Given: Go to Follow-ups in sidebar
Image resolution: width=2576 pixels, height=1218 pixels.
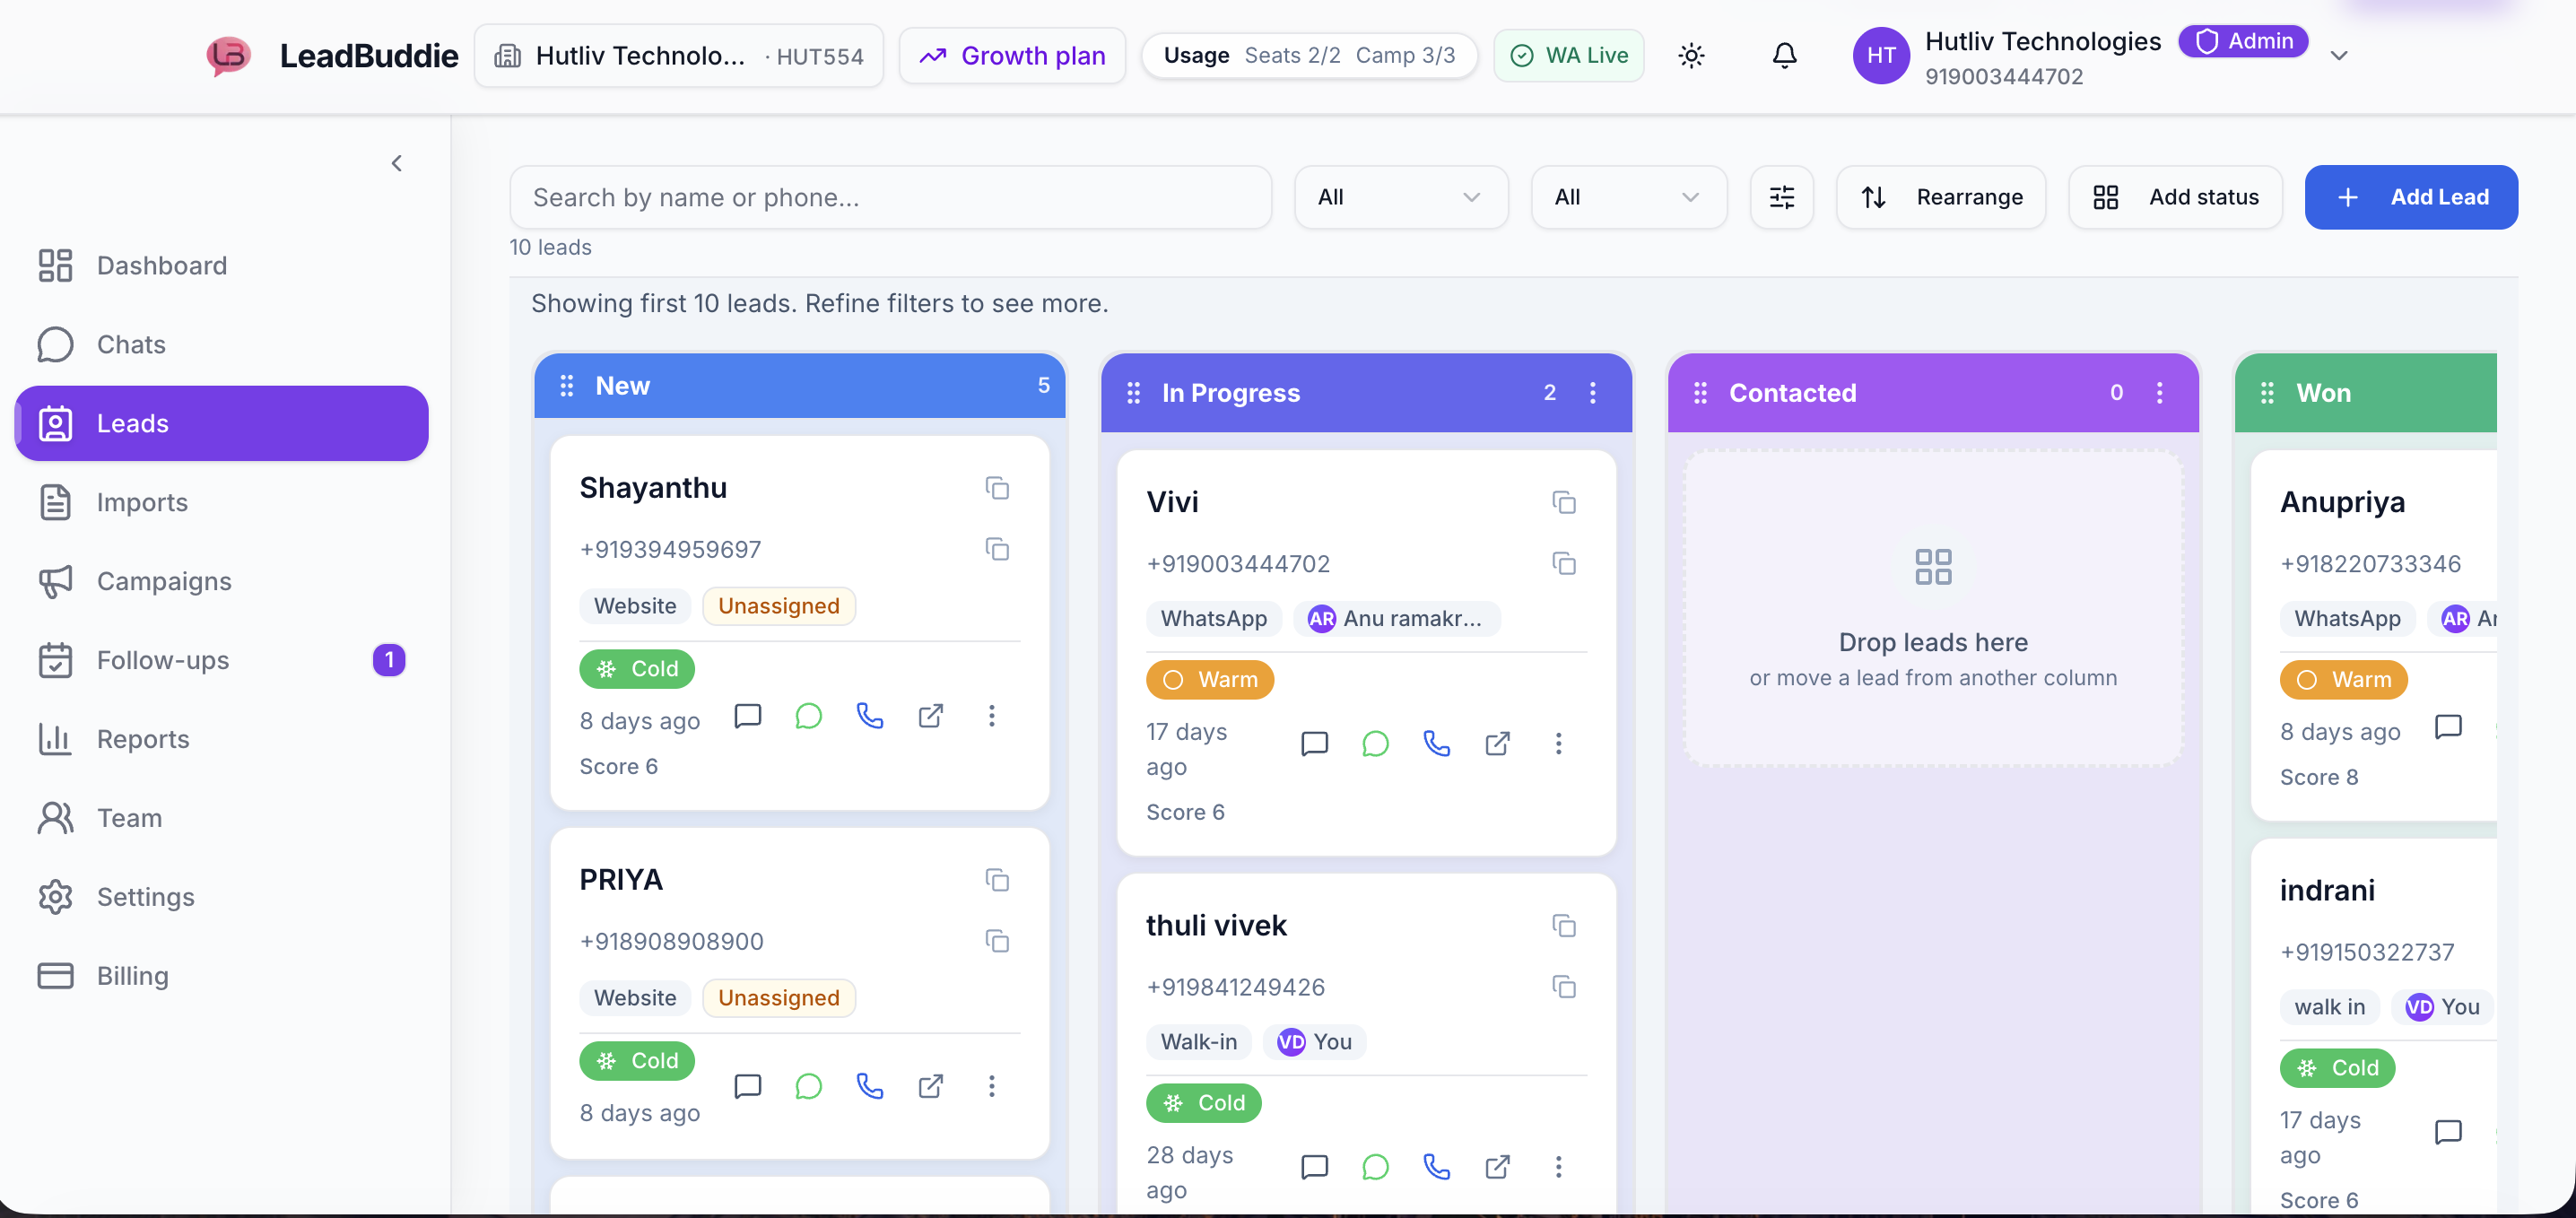Looking at the screenshot, I should (x=163, y=660).
